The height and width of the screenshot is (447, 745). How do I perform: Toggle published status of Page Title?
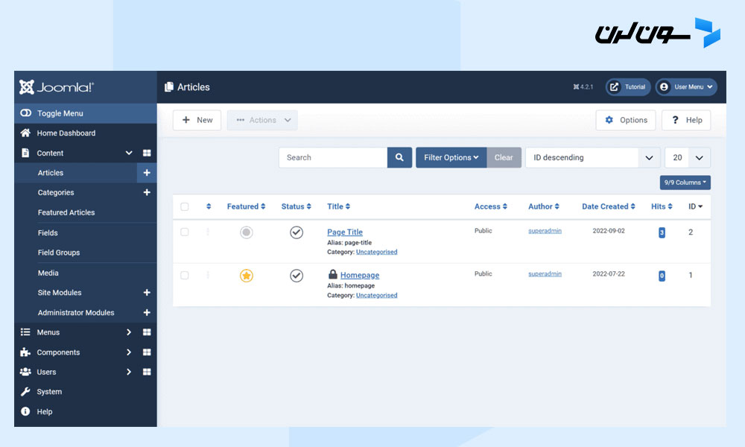297,232
